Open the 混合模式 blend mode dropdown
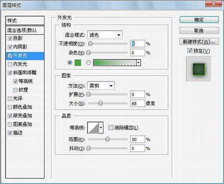Screen dimensions: 224x184 click(105, 35)
